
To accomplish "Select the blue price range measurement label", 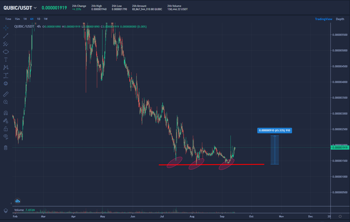I will 274,130.
